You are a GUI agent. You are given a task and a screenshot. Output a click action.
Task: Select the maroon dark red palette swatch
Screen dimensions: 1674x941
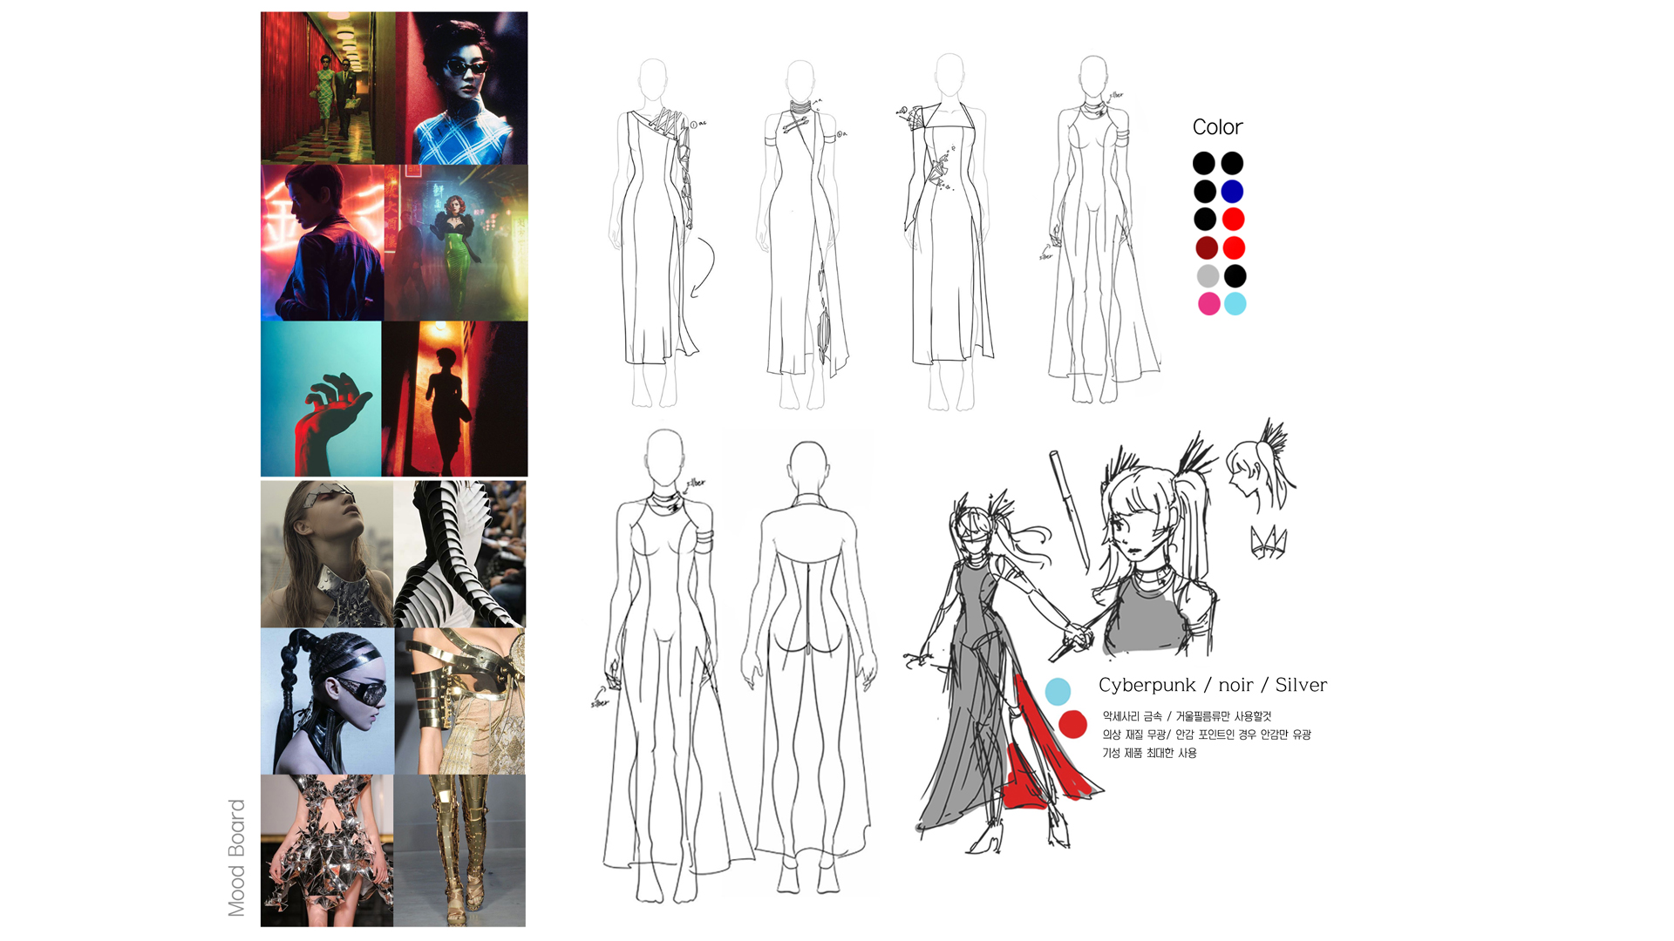point(1207,248)
